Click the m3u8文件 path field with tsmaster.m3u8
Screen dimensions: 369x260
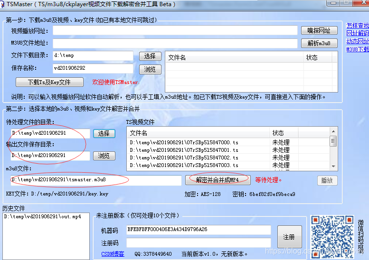click(96, 180)
